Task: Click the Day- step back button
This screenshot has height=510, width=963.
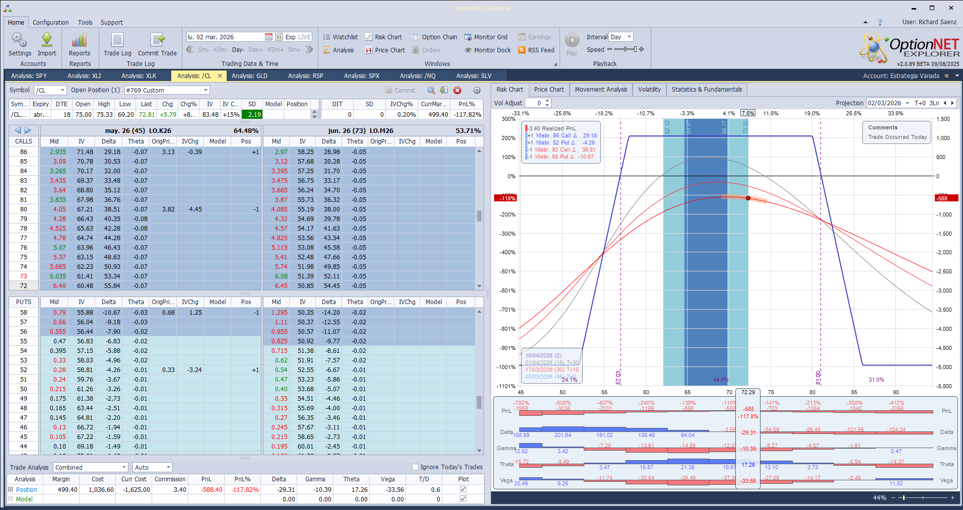Action: pyautogui.click(x=238, y=50)
